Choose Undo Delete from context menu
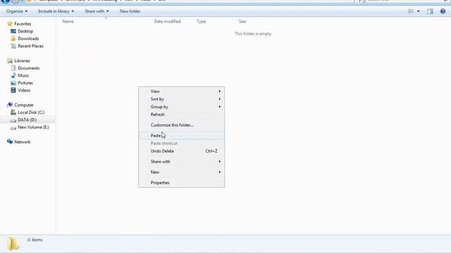451x253 pixels. tap(182, 151)
